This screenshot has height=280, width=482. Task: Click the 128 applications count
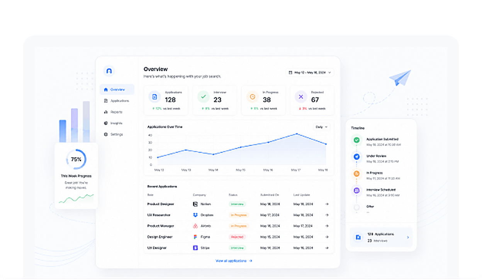coord(170,100)
